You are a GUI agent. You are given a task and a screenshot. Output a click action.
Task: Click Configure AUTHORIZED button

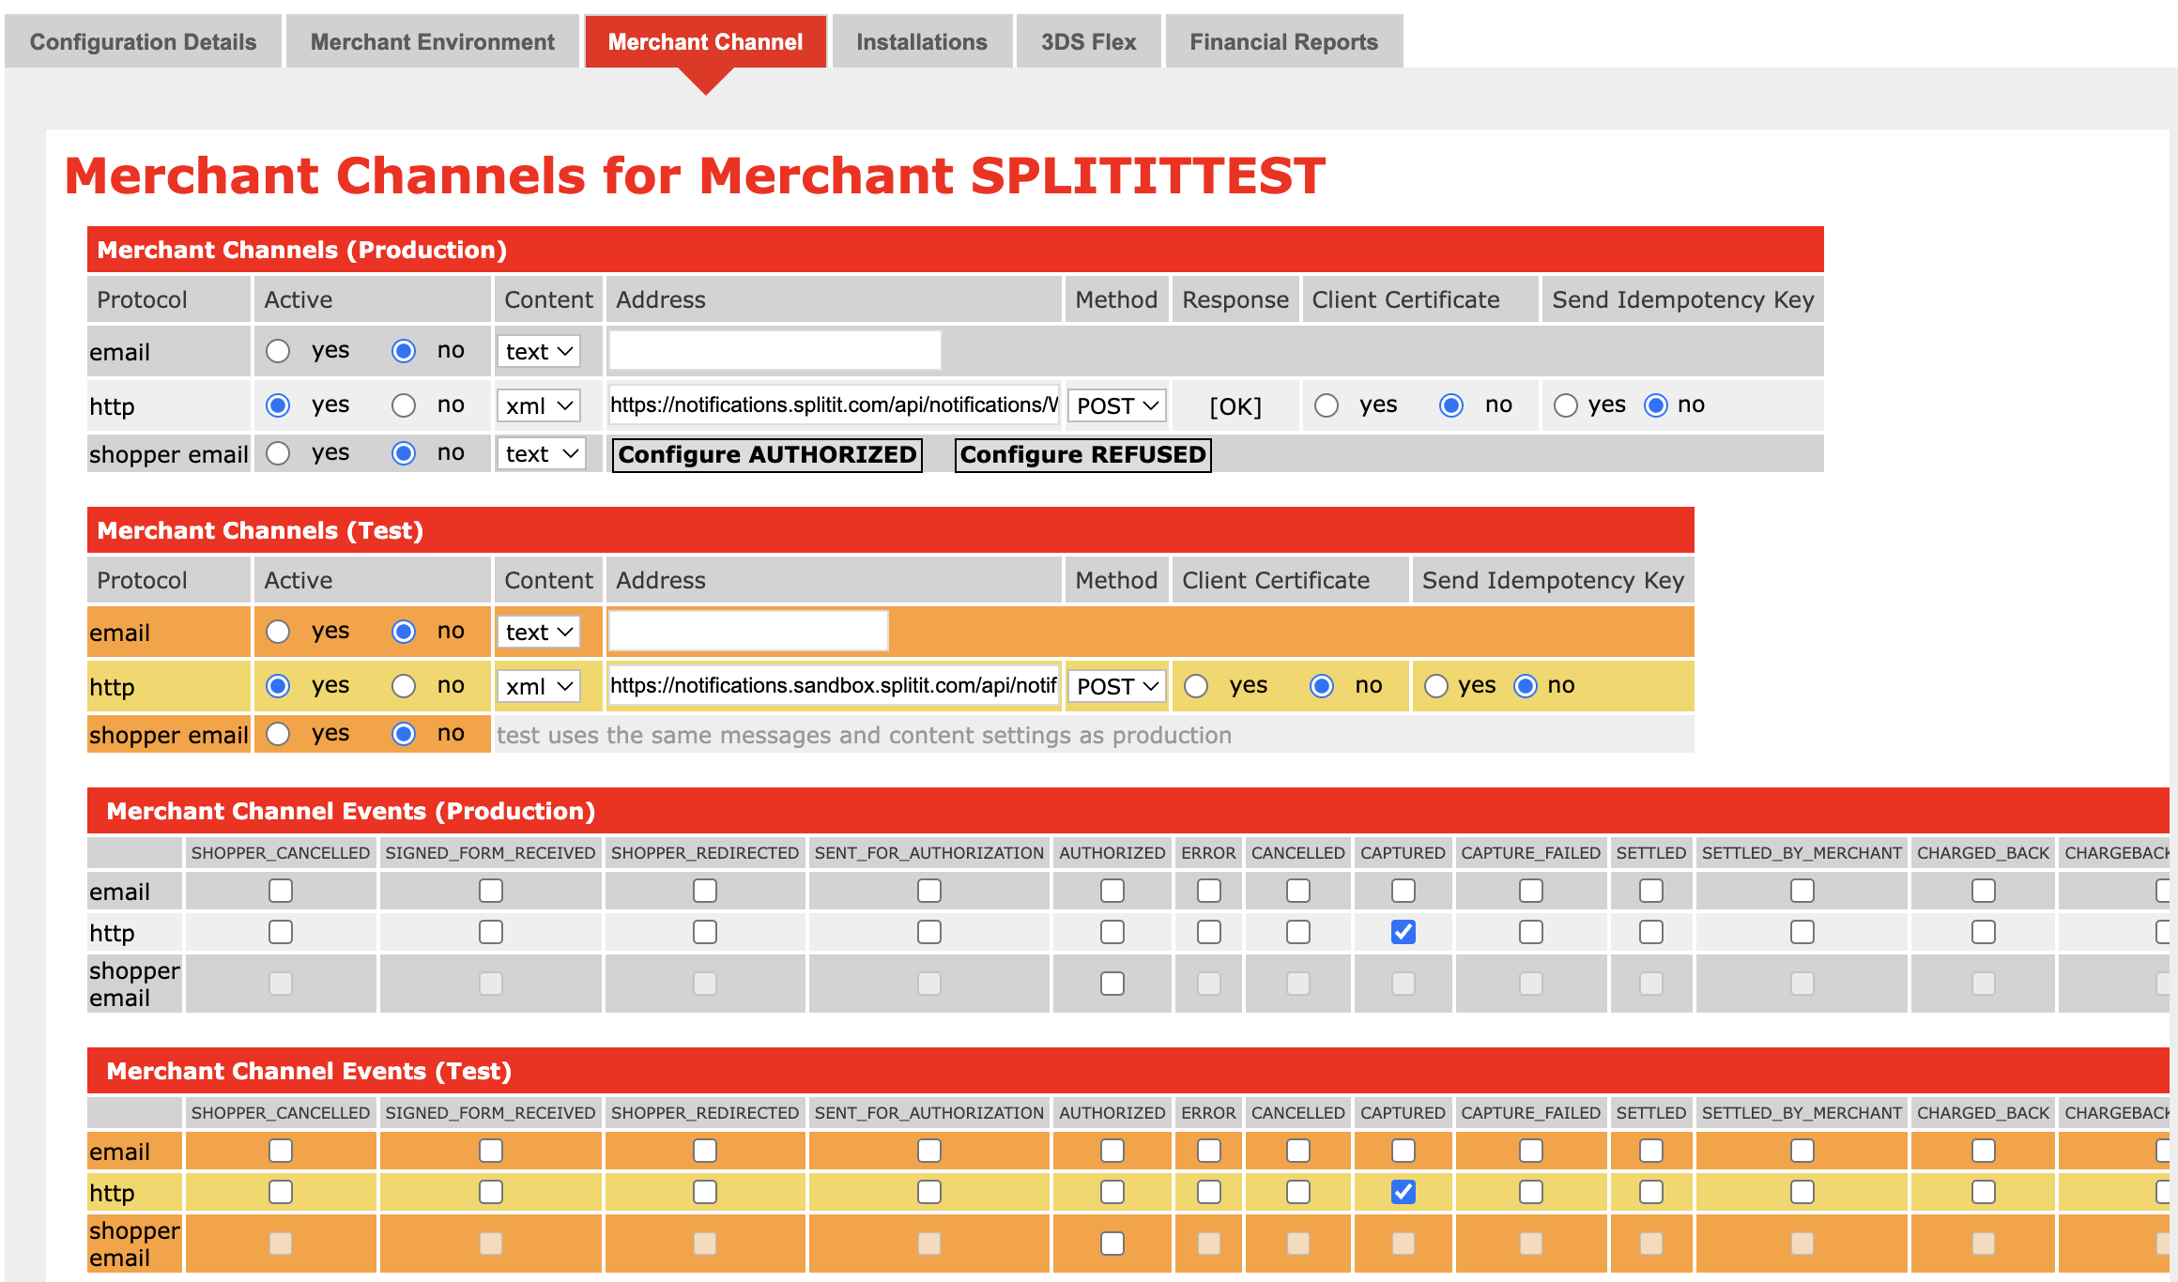click(x=767, y=455)
